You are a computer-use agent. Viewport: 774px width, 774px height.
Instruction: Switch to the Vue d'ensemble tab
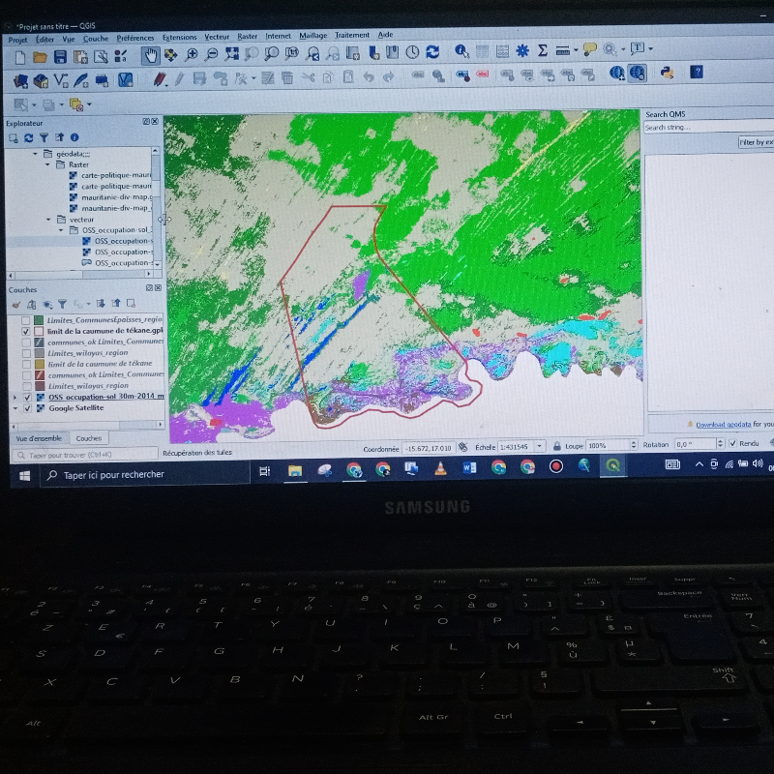[35, 438]
